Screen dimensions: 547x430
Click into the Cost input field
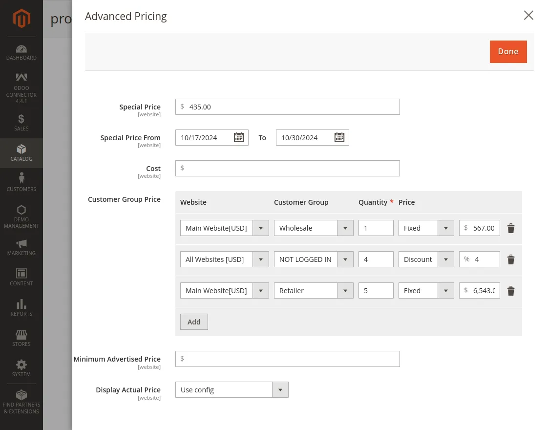pyautogui.click(x=291, y=168)
